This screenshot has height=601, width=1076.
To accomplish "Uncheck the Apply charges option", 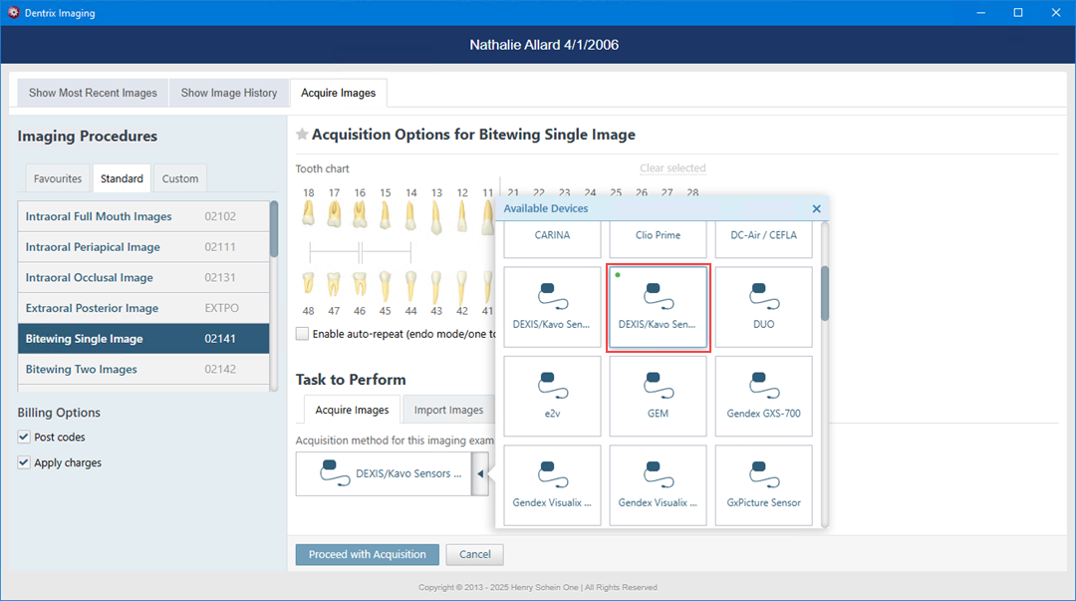I will point(24,462).
